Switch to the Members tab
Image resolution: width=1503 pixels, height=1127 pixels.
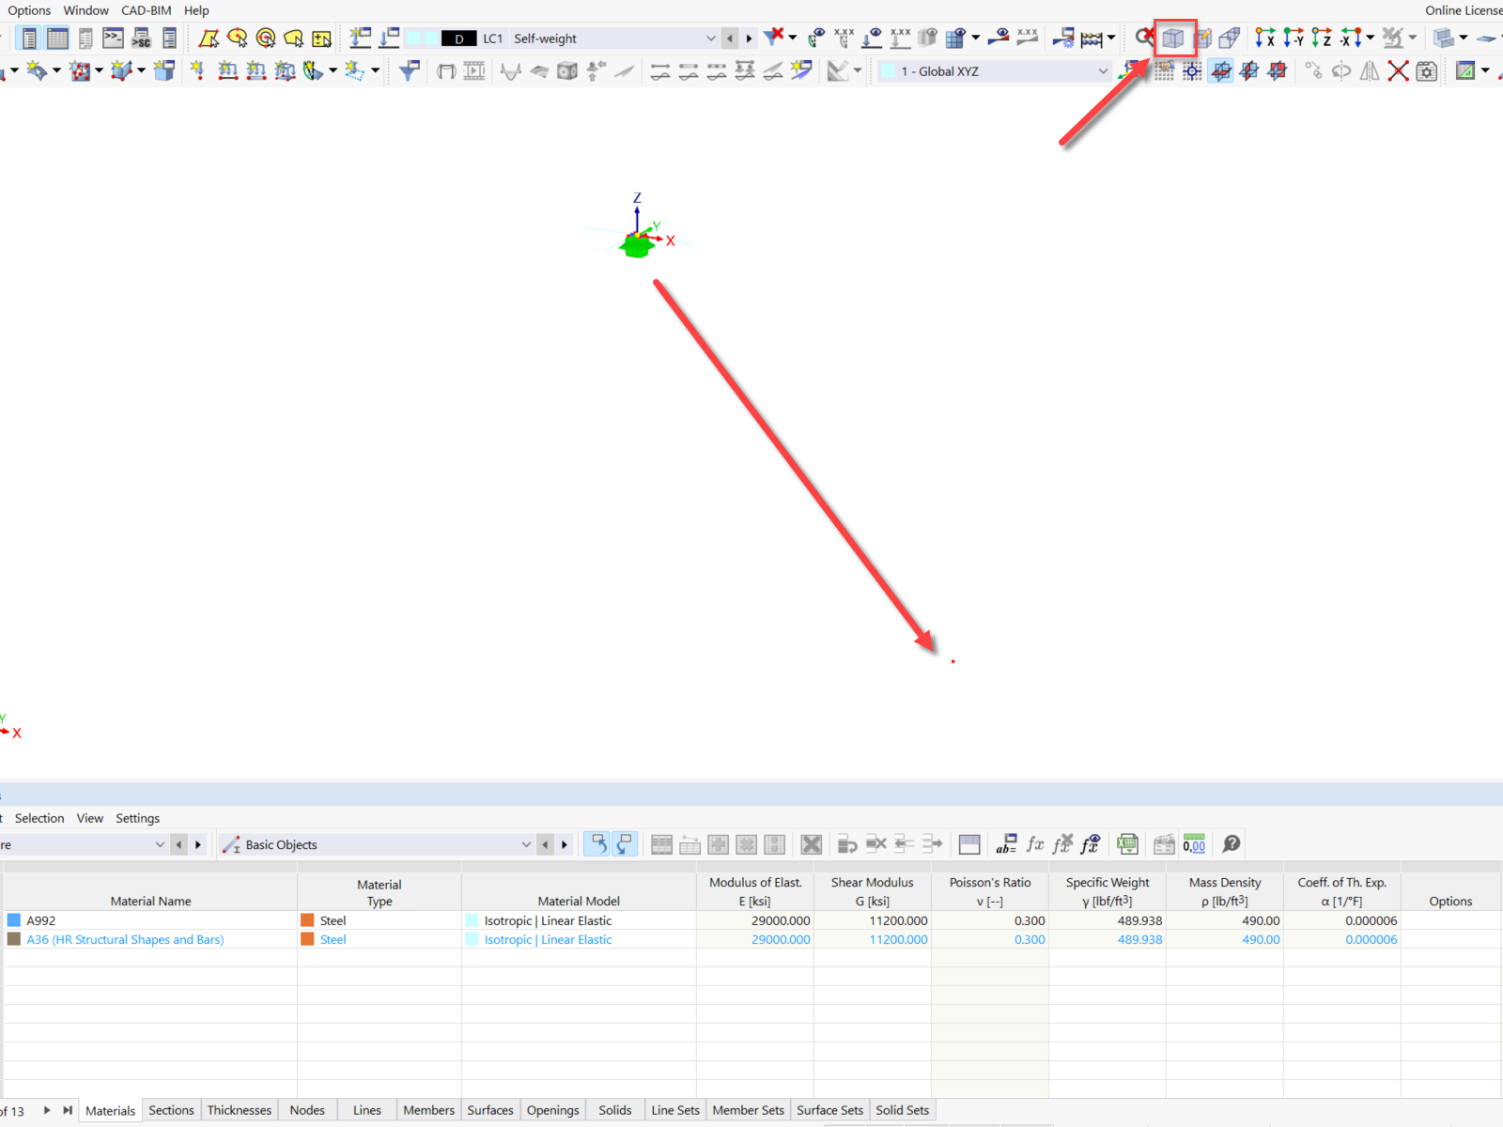tap(428, 1110)
